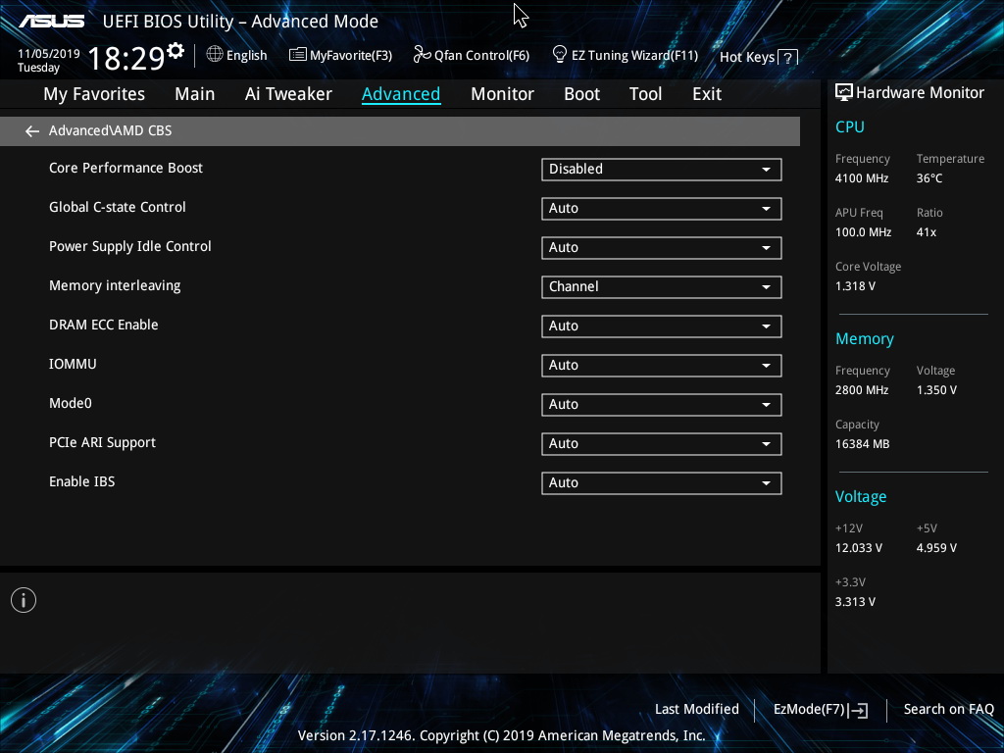Switch to the My Favorites tab
The image size is (1004, 753).
click(x=94, y=94)
